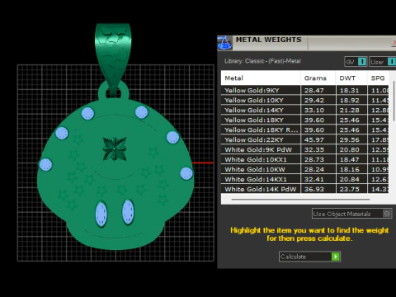Click the horizontal scrollbar under the metal table
Screen dimensions: 396x297
pyautogui.click(x=300, y=199)
